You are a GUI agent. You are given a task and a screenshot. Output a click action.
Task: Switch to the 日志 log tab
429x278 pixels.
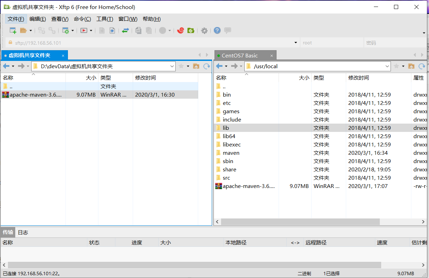pyautogui.click(x=23, y=232)
